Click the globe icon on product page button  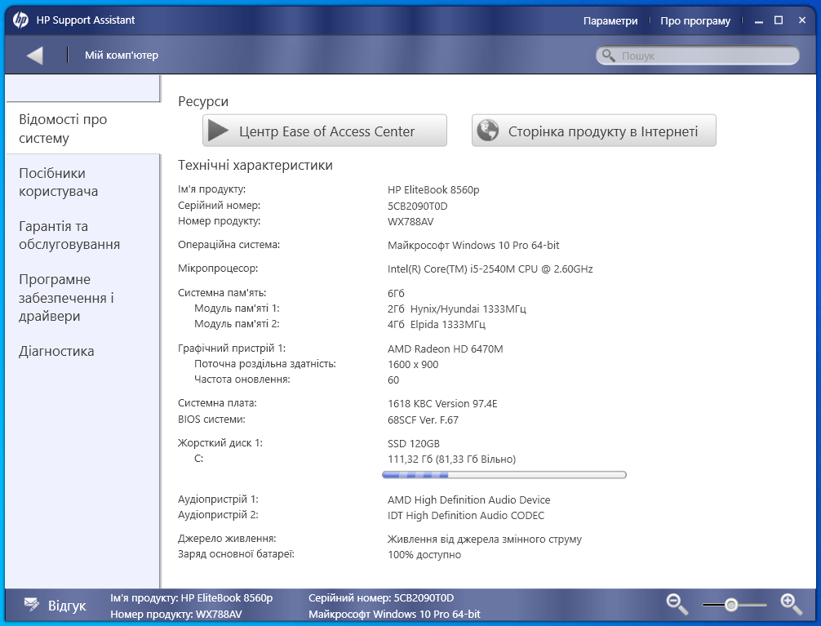point(487,131)
